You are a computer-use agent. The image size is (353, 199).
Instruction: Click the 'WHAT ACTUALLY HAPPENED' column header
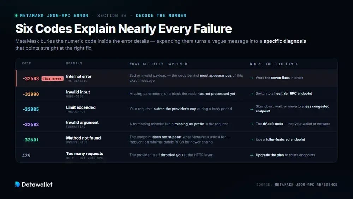(x=158, y=64)
